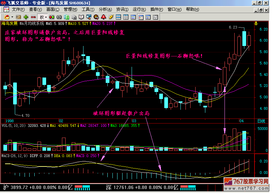Click the 日线 period label
Image resolution: width=272 pixels, height=194 pixels.
pyautogui.click(x=261, y=120)
